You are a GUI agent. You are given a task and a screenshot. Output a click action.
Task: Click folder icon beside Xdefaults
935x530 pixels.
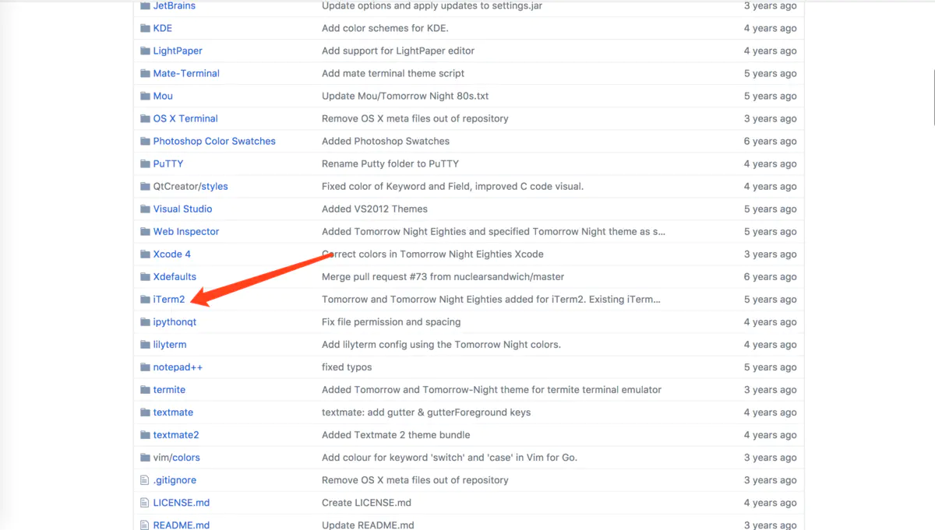145,276
